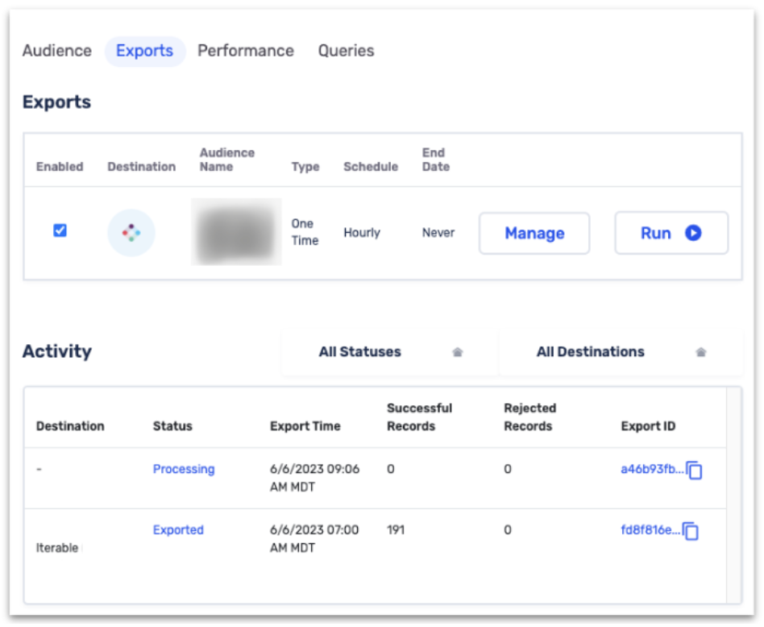Click the Type column header
764x627 pixels.
(x=305, y=167)
